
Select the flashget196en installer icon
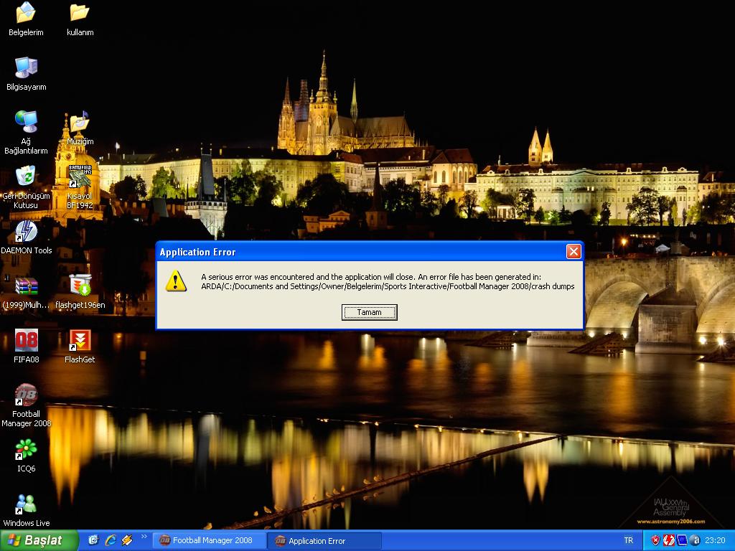pyautogui.click(x=80, y=286)
